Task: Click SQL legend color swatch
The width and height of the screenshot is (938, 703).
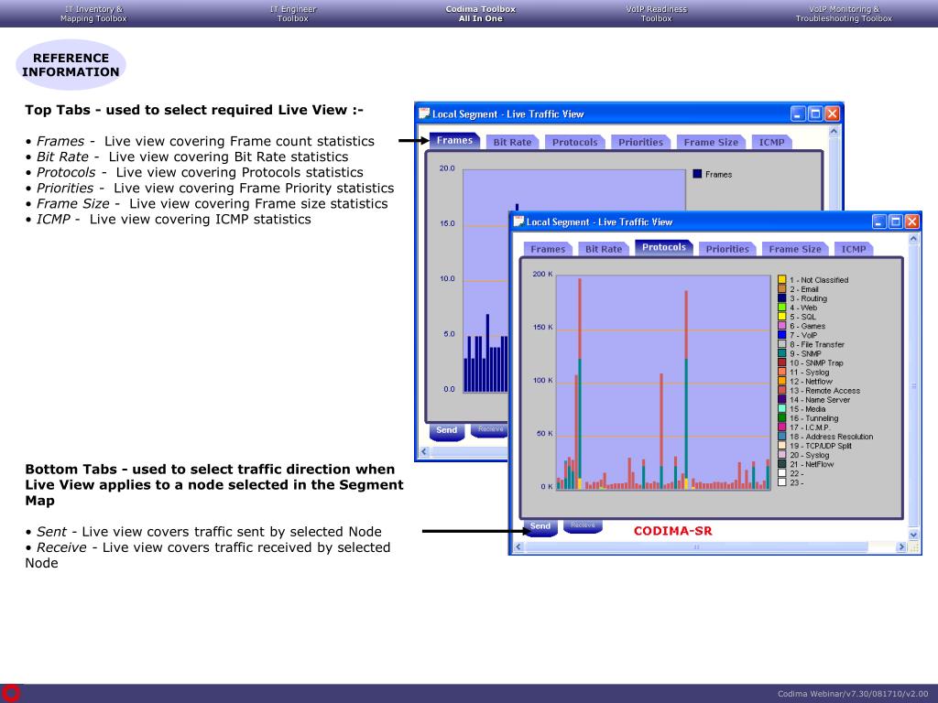Action: [782, 316]
